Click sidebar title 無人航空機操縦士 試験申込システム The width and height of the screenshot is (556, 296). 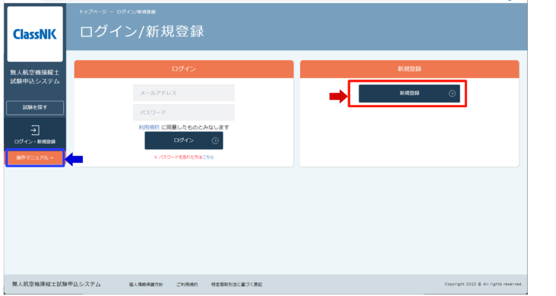point(35,77)
